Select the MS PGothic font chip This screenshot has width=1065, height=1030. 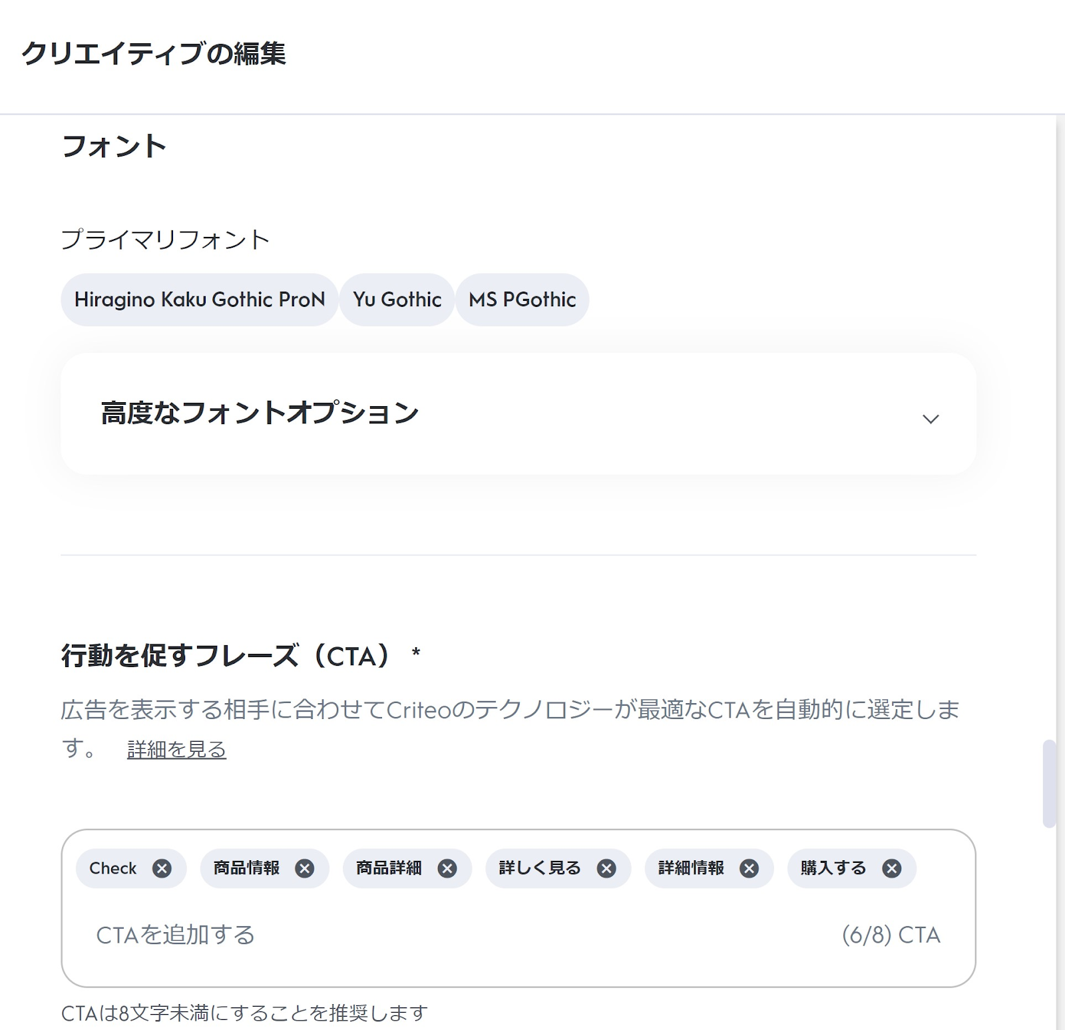point(523,300)
